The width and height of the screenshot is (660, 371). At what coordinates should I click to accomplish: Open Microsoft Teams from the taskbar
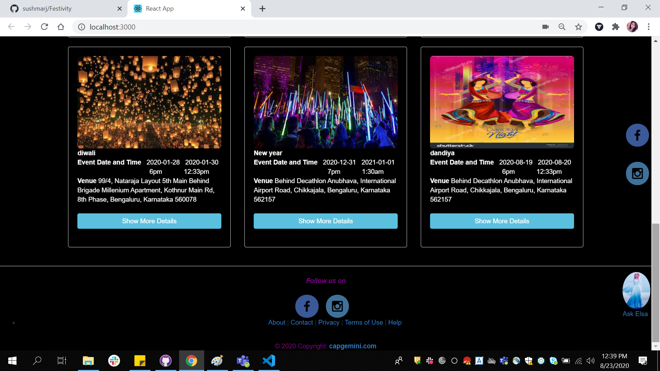(x=243, y=361)
